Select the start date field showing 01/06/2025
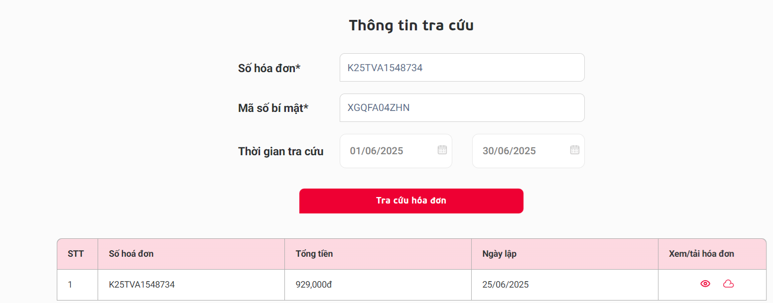 [x=388, y=151]
